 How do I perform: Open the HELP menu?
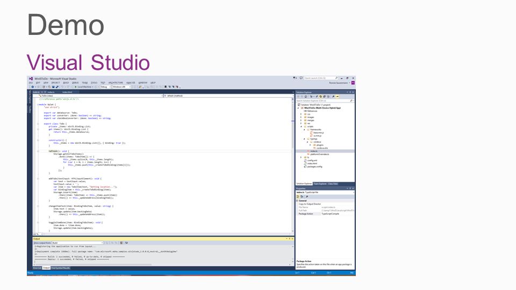(x=153, y=83)
